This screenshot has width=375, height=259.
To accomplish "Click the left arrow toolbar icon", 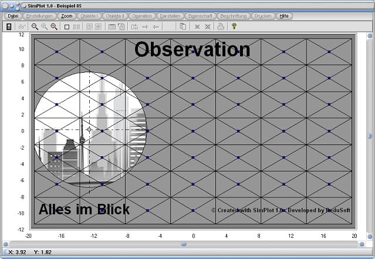I will tap(156, 26).
